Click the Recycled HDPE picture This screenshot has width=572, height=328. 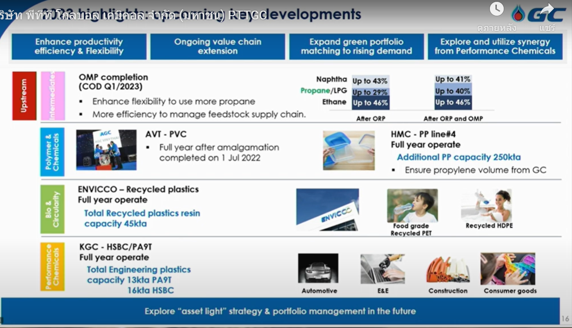486,205
